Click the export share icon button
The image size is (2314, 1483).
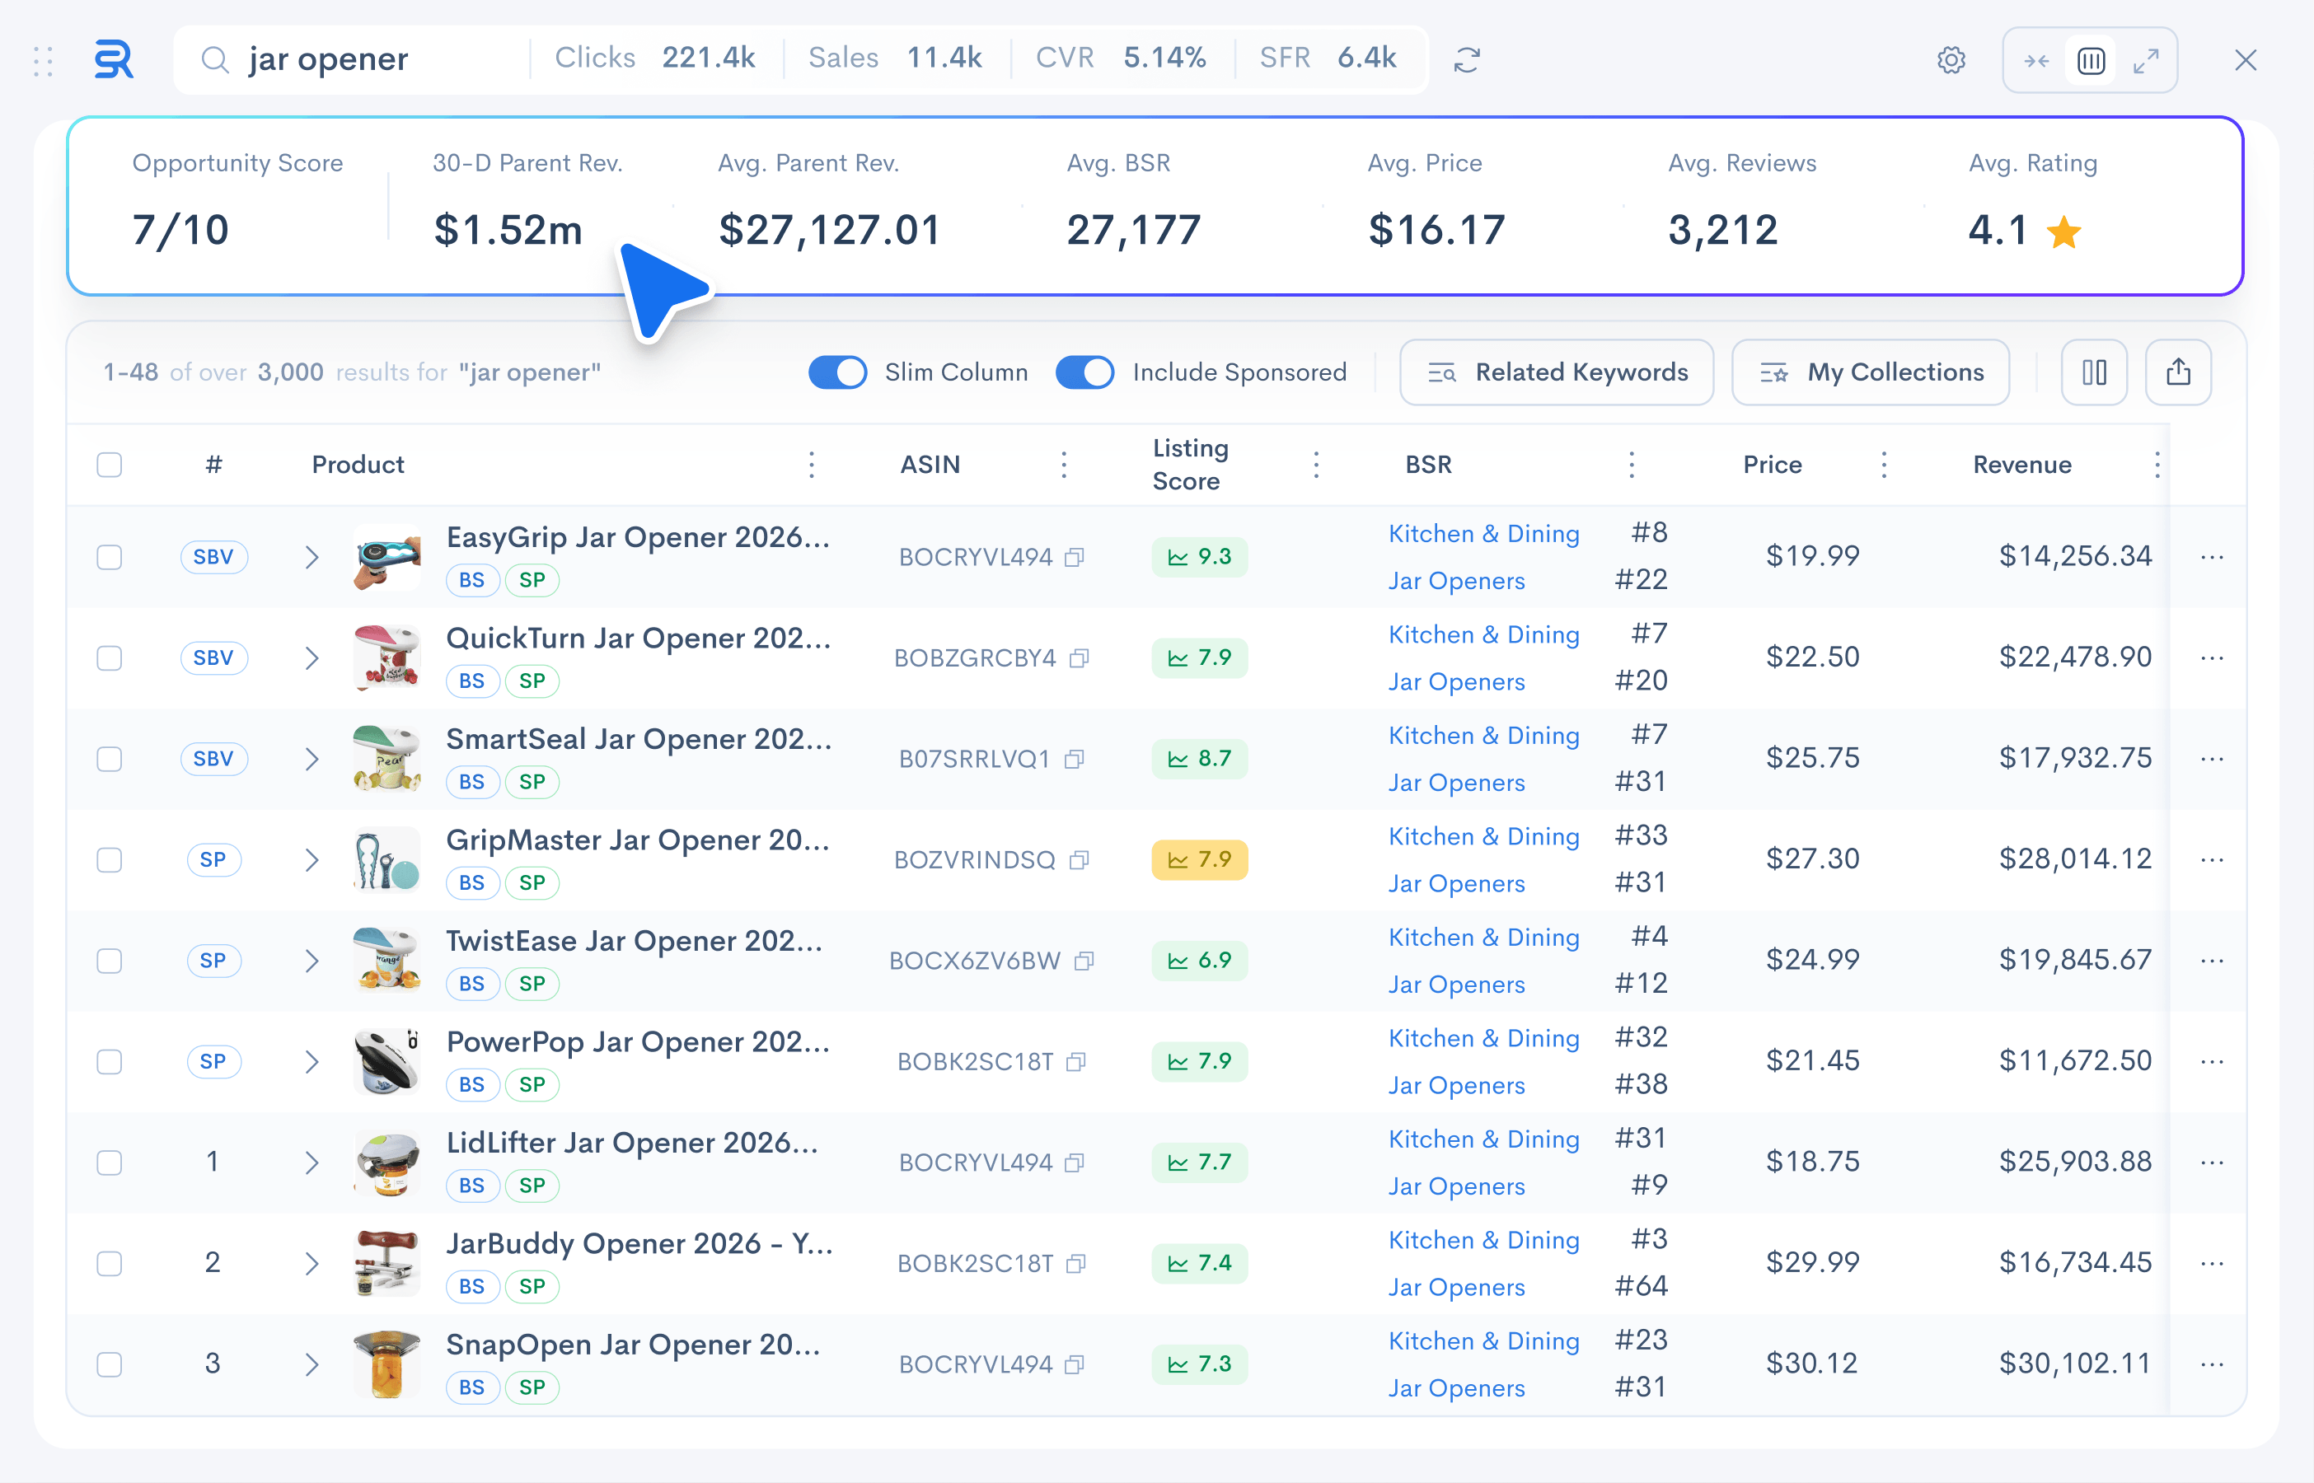2178,372
